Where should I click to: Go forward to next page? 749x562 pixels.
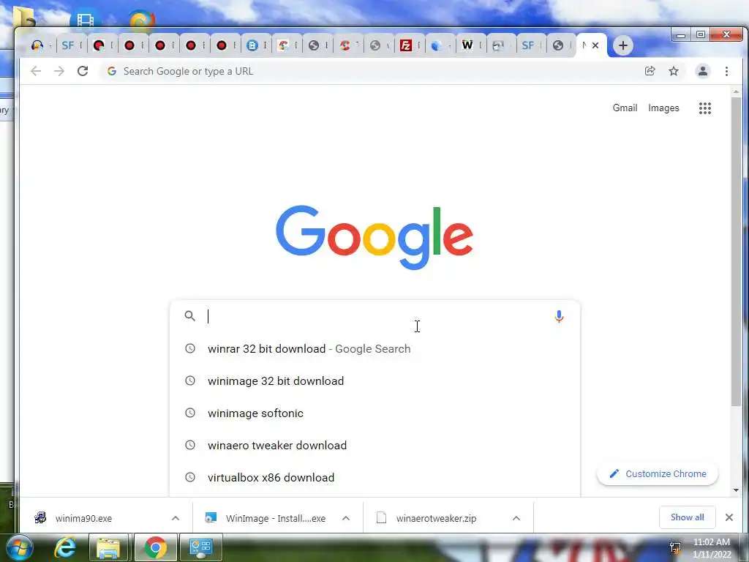click(59, 71)
